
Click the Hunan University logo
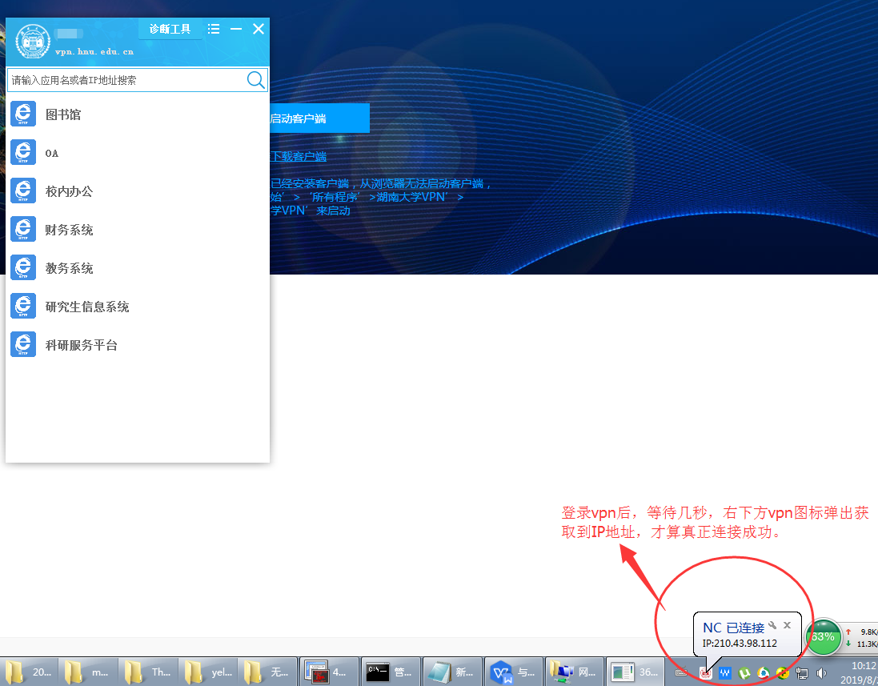point(33,42)
